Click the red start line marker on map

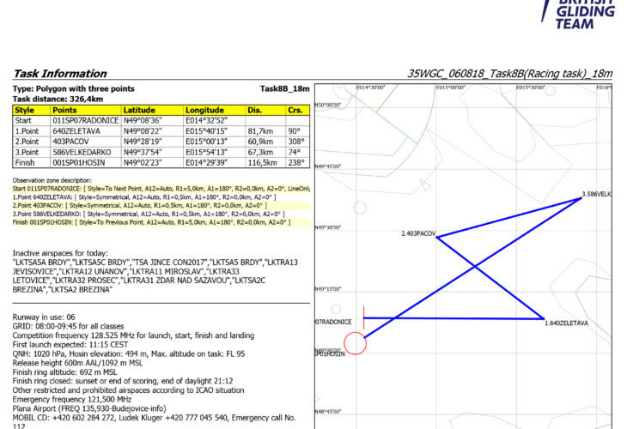(x=365, y=318)
